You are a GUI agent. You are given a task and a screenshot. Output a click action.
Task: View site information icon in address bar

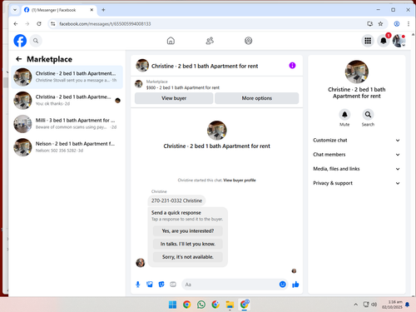coord(52,24)
